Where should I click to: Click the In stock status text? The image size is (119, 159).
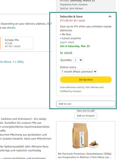click(x=66, y=53)
